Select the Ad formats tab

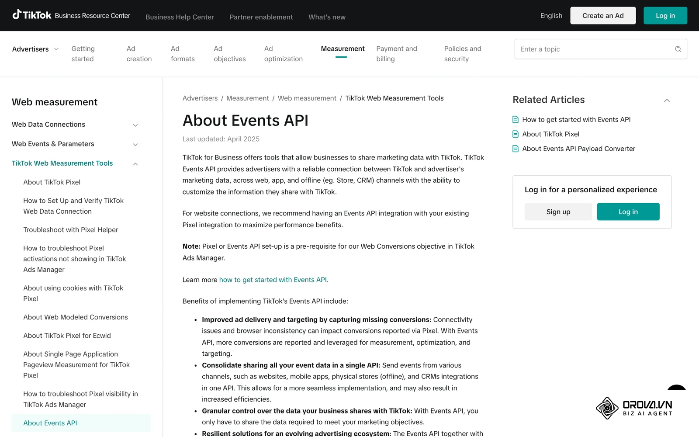pos(183,54)
